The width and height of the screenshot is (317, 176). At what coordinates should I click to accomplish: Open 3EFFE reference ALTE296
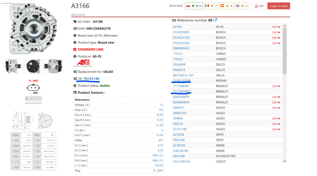coord(179,135)
